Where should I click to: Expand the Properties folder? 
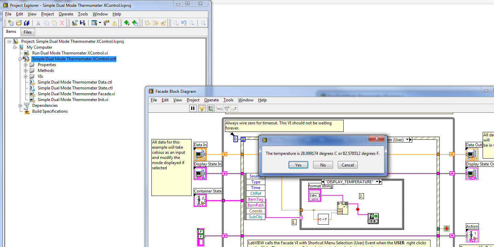coord(26,65)
